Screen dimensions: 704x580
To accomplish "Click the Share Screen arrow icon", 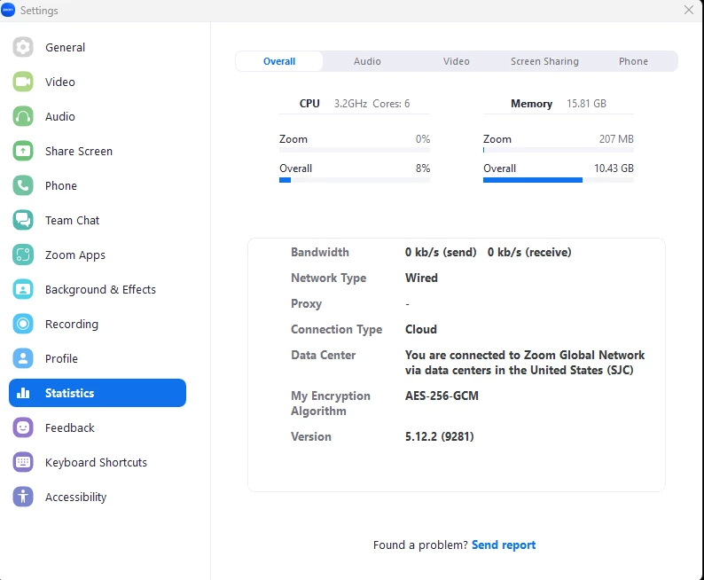I will [x=23, y=151].
